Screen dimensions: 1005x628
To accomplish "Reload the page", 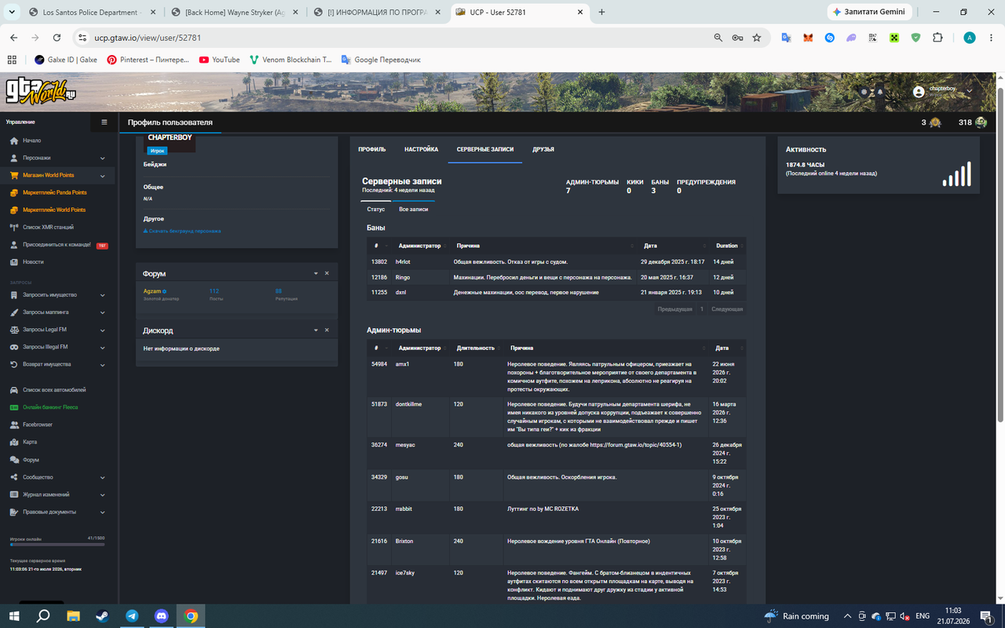I will (57, 38).
